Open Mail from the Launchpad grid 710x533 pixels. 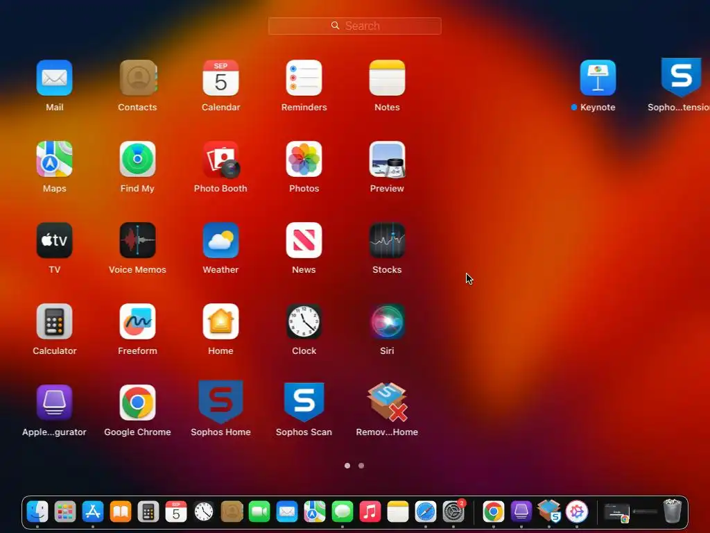(54, 78)
